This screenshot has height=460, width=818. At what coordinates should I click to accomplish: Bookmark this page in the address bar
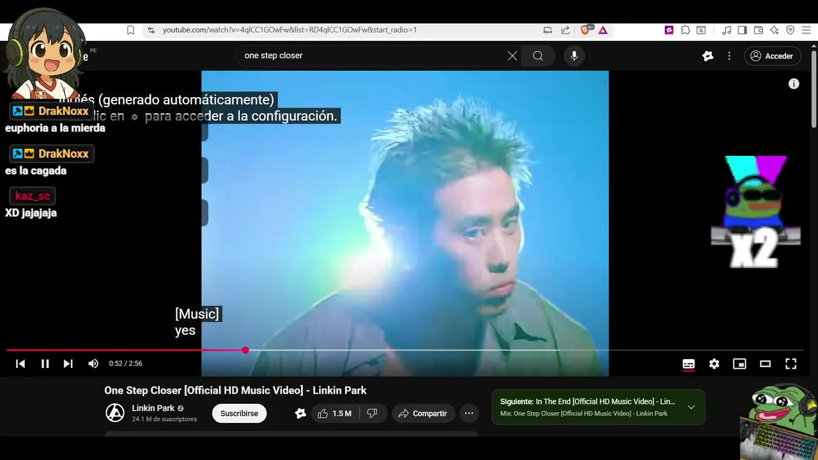point(130,30)
